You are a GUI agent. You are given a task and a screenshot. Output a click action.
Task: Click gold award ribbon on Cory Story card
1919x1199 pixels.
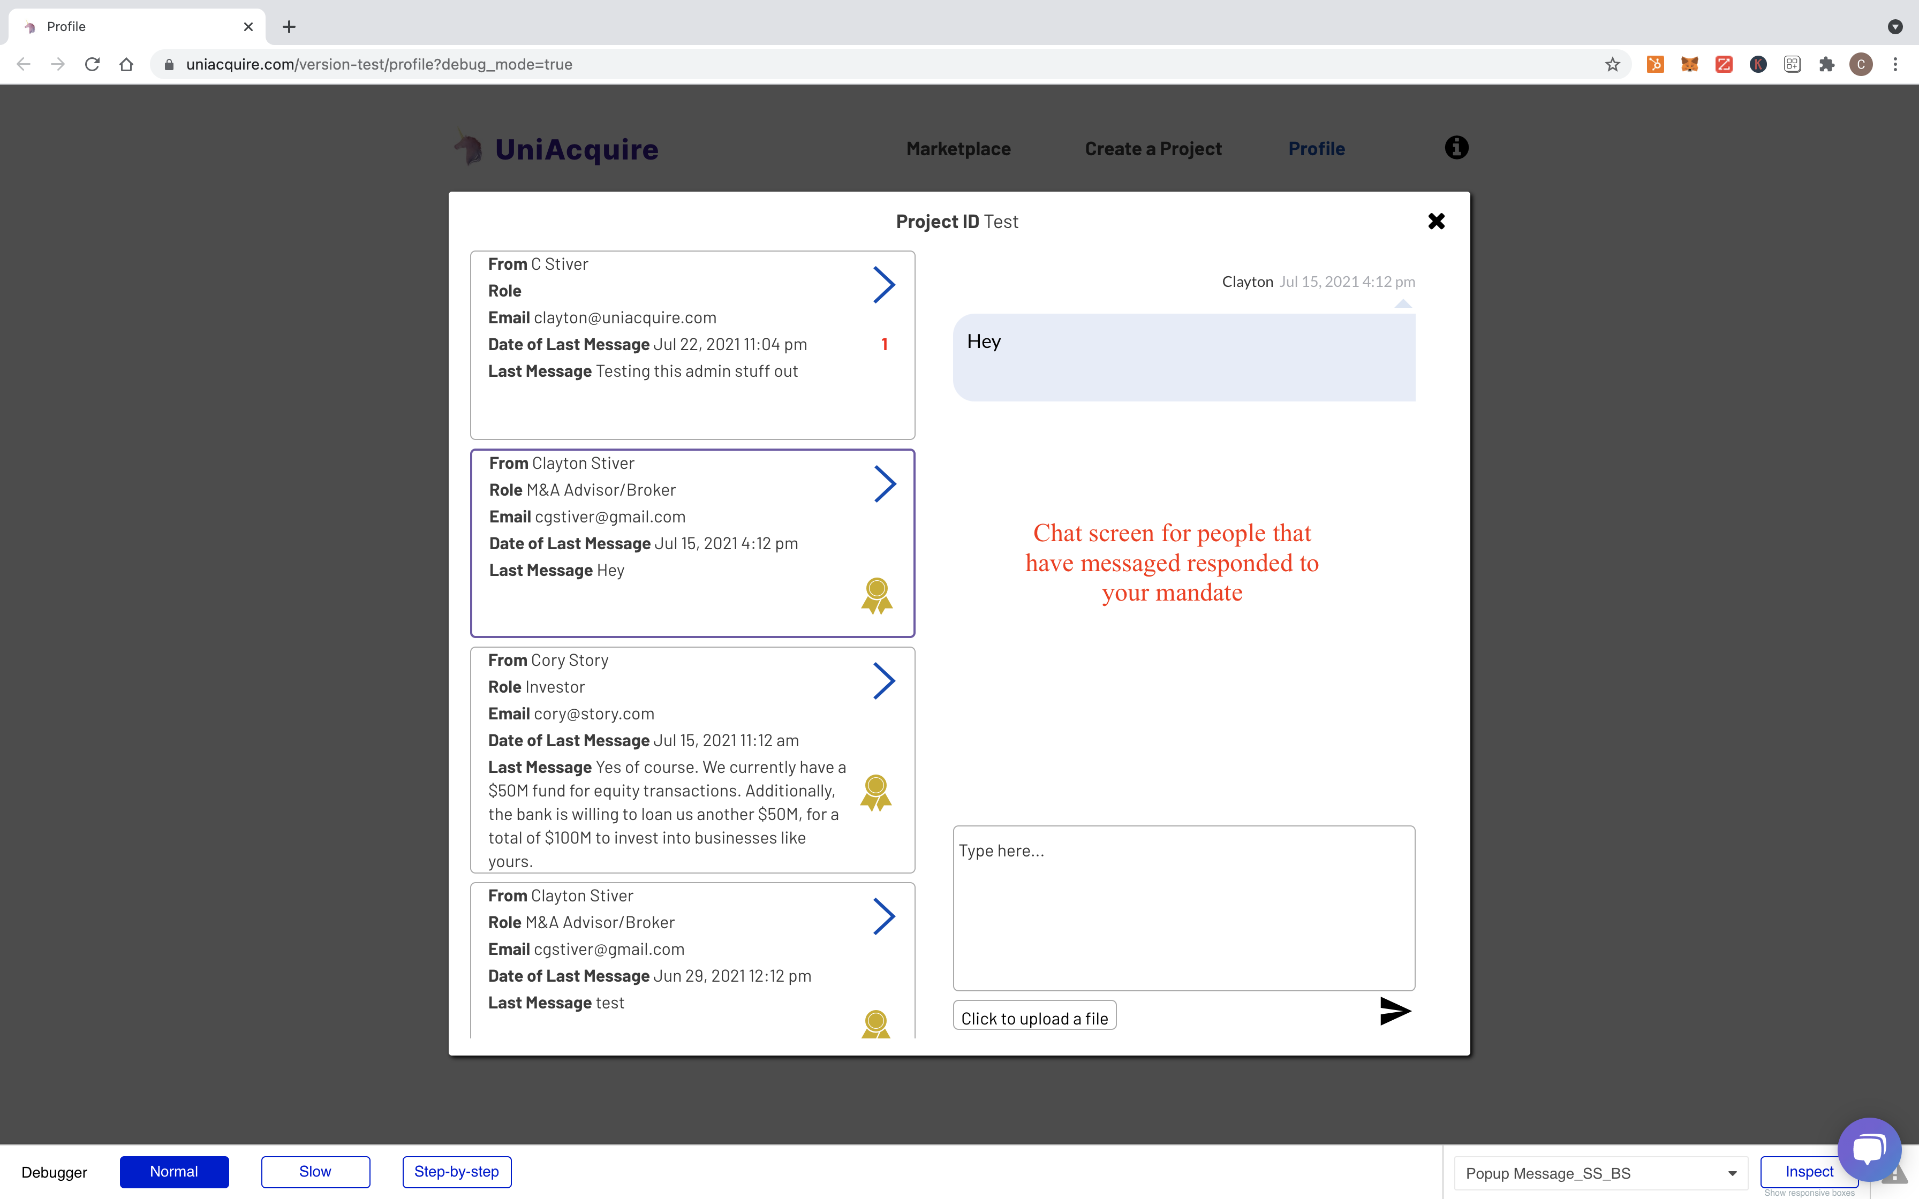click(875, 792)
